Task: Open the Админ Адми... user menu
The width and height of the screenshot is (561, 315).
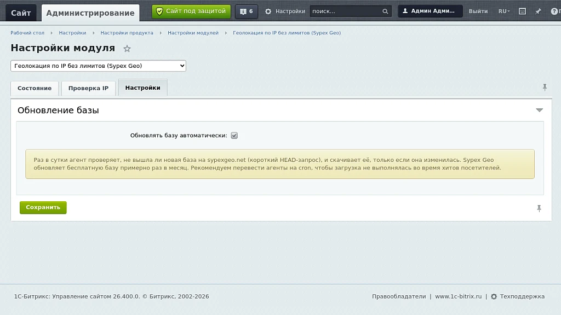Action: 430,11
